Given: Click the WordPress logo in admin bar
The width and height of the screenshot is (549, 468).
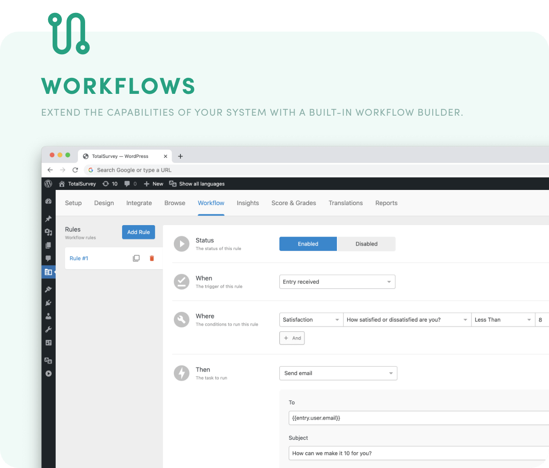Looking at the screenshot, I should tap(49, 184).
